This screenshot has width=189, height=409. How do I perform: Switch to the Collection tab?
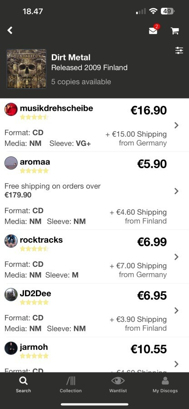[x=70, y=385]
